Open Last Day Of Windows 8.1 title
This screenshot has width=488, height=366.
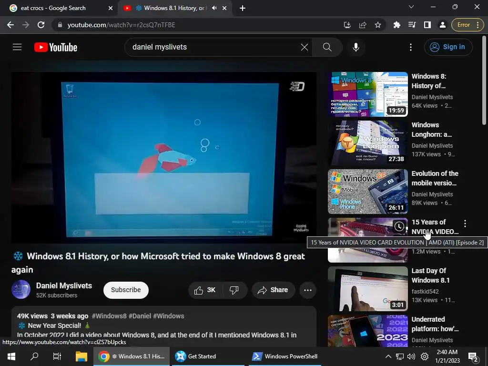tap(430, 275)
